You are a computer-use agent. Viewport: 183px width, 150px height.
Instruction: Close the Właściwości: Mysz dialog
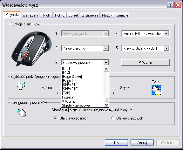tap(178, 5)
